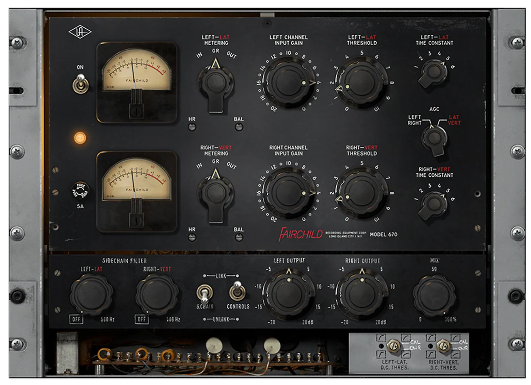The height and width of the screenshot is (385, 531).
Task: Click the Left-Lat D.C. Thres calibration screw
Action: pyautogui.click(x=393, y=346)
